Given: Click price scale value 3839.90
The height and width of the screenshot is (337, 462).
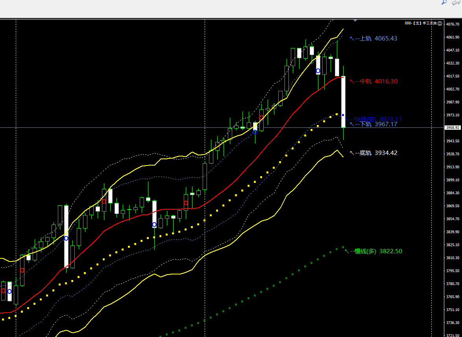Looking at the screenshot, I should pos(453,232).
